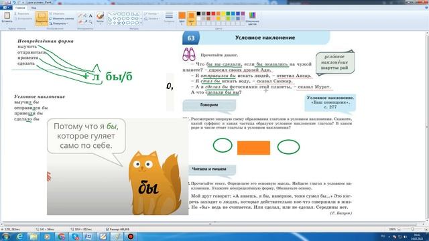Switch to the Главная ribbon tab

tap(20, 7)
